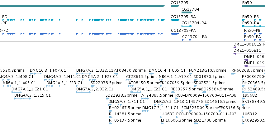Select the SD01870.5prime EST label

(x=210, y=77)
